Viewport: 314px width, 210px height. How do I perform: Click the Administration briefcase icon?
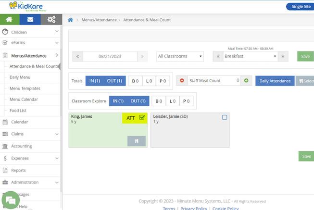(x=5, y=182)
